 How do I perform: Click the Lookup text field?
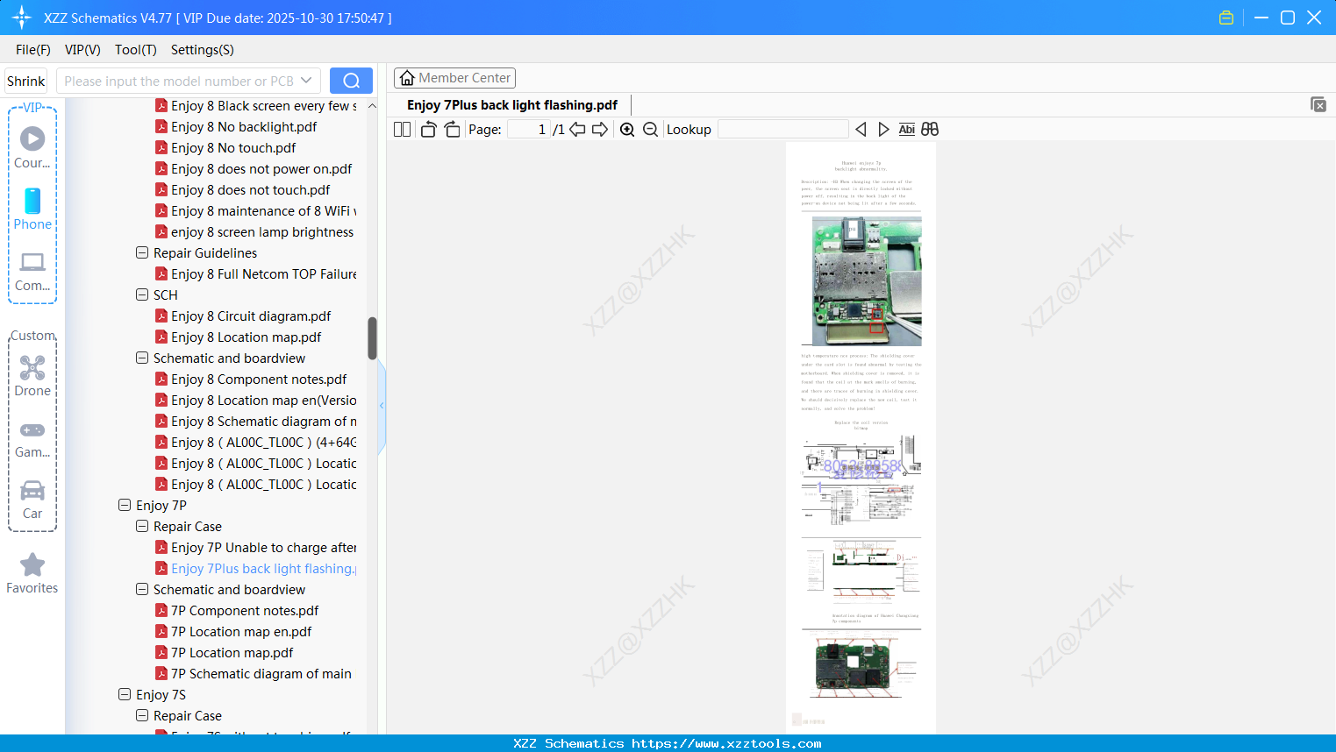click(782, 129)
